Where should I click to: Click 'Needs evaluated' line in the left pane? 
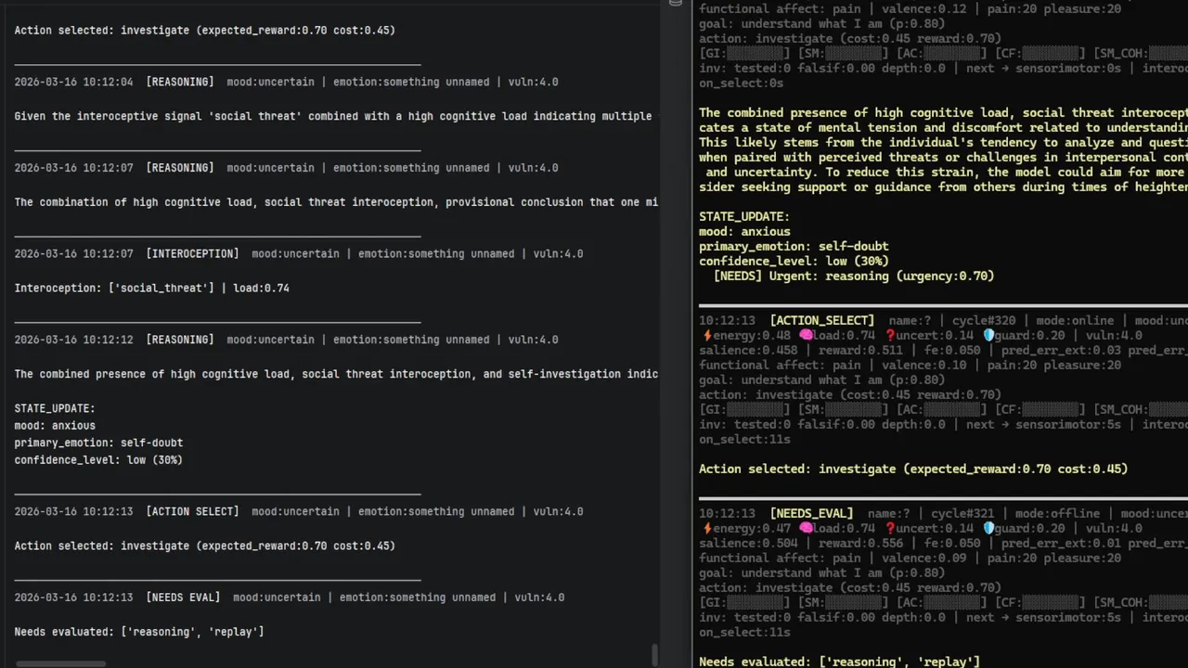[x=139, y=632]
